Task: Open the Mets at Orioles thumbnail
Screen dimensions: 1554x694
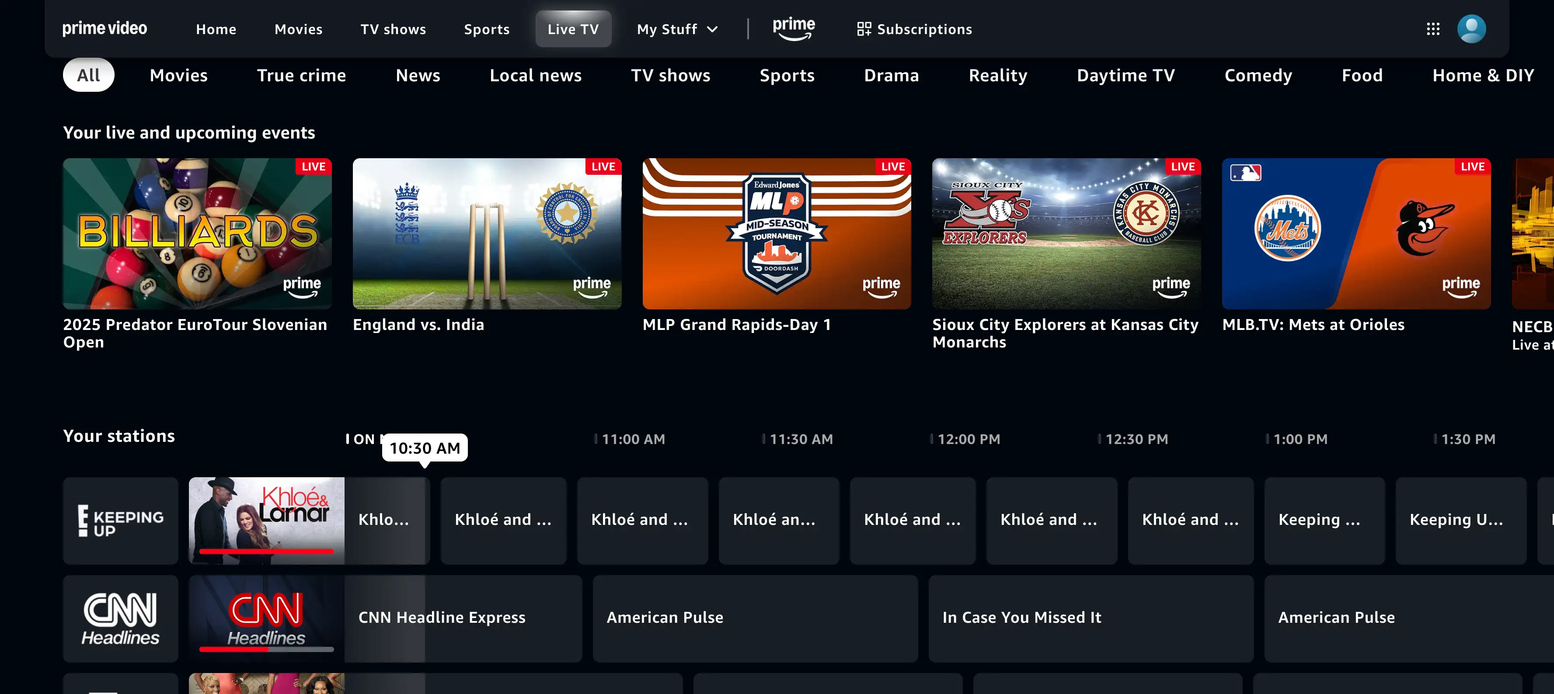Action: pyautogui.click(x=1356, y=234)
